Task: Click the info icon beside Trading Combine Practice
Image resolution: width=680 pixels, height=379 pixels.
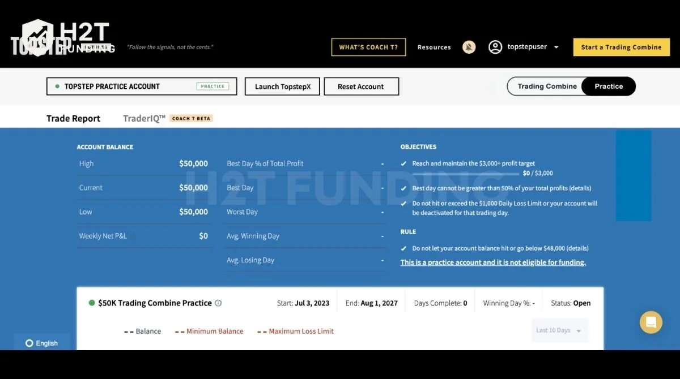Action: (218, 303)
